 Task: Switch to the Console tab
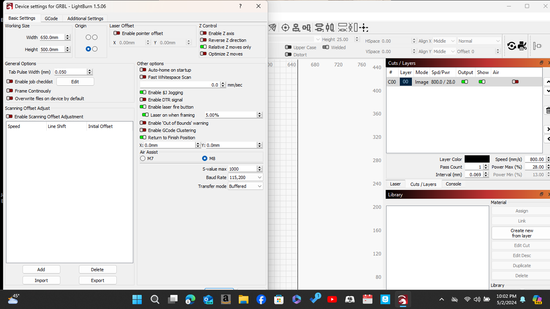point(453,184)
